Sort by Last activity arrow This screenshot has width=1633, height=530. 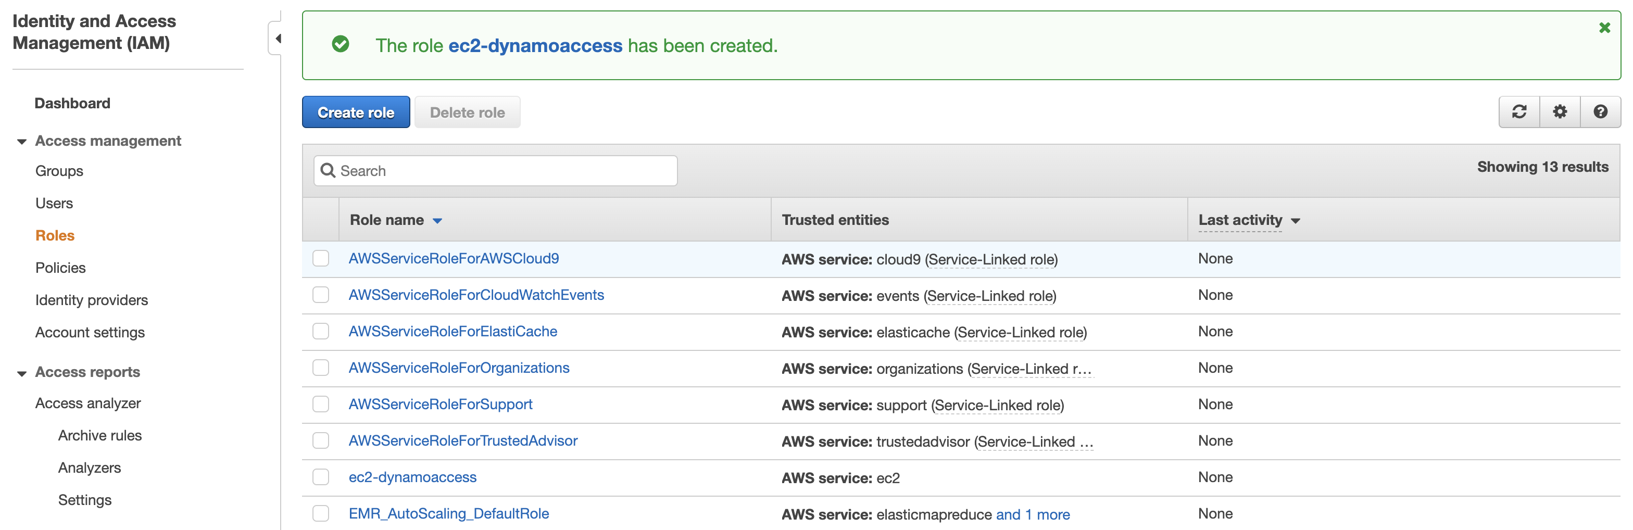pos(1295,221)
